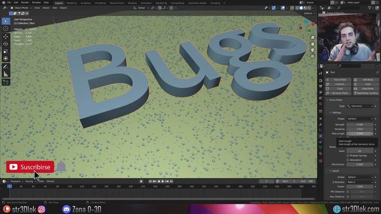Viewport: 381px width, 214px height.
Task: Select the Measure tool
Action: click(6, 74)
